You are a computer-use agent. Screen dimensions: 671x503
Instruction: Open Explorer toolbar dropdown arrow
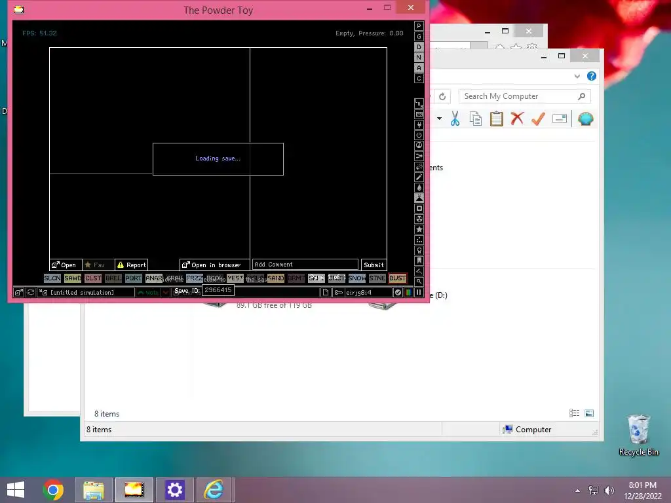(439, 119)
